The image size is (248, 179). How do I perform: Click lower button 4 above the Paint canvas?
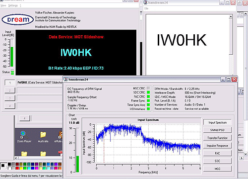(x=25, y=118)
